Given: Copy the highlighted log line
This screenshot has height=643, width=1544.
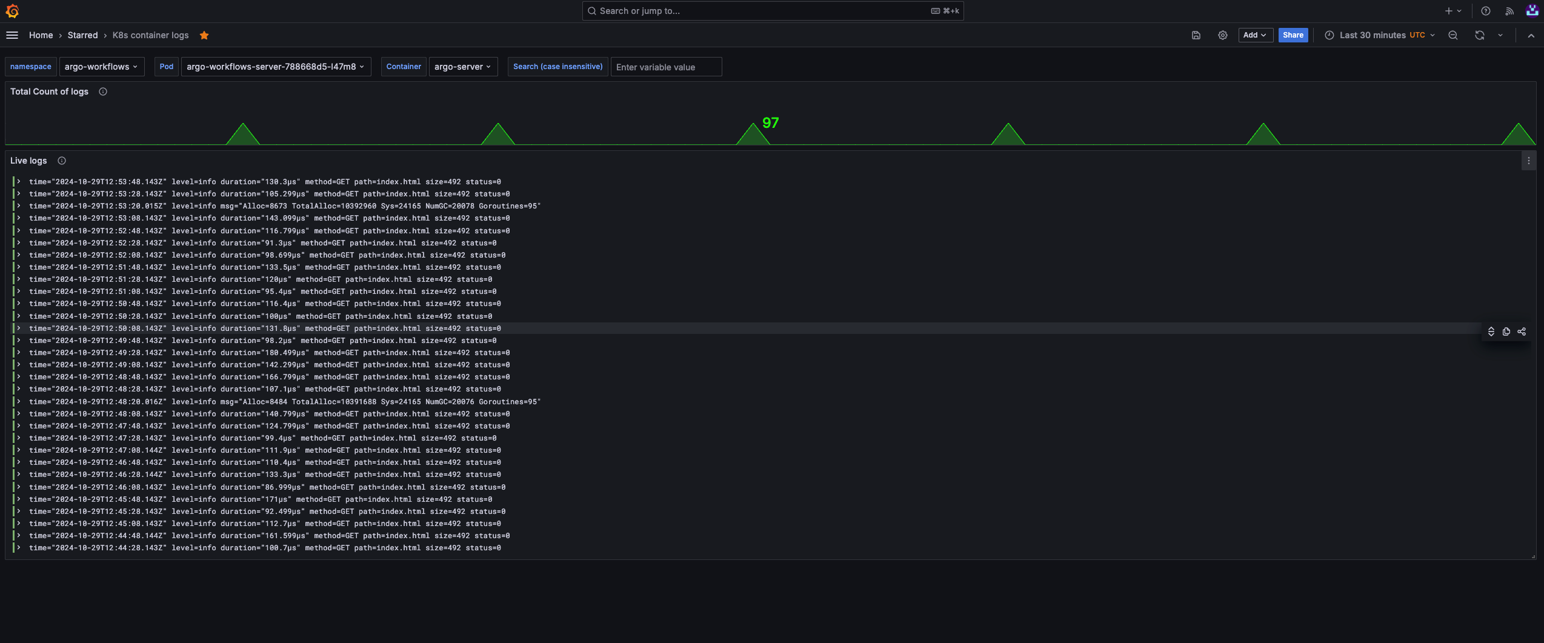Looking at the screenshot, I should [x=1506, y=331].
